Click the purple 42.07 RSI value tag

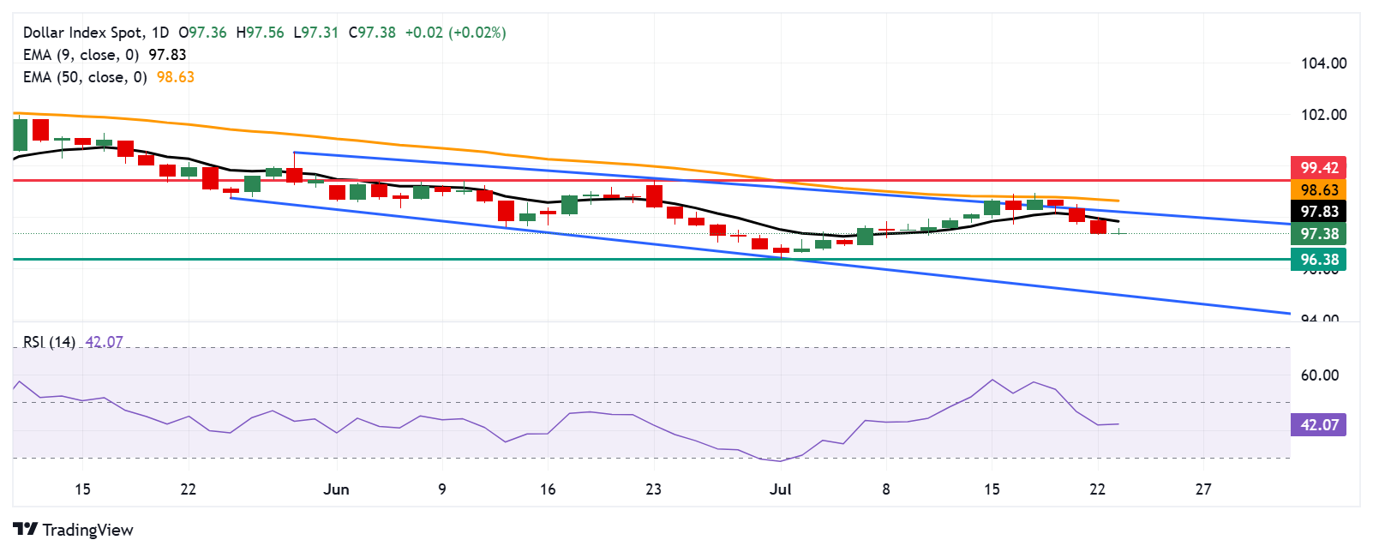1318,425
